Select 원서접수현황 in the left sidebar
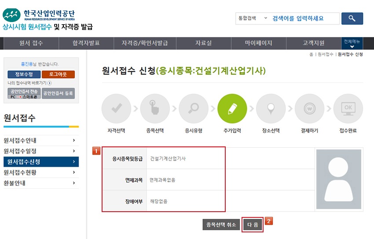 [x=40, y=172]
